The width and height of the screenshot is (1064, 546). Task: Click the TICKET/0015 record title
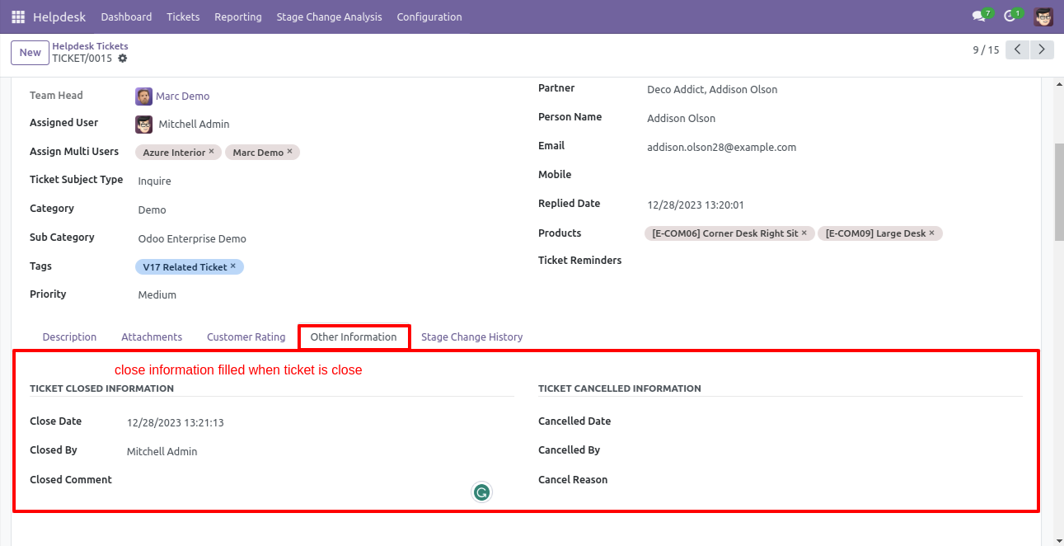coord(82,59)
